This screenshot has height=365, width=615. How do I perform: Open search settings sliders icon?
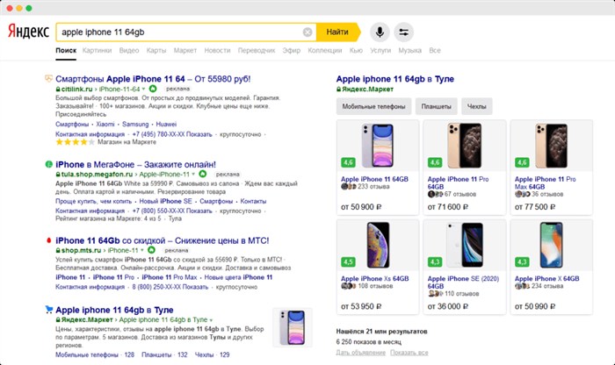tap(403, 32)
